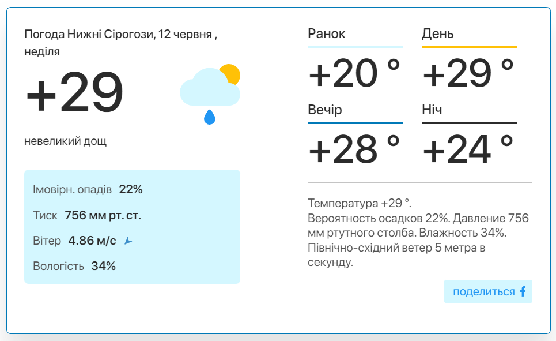The width and height of the screenshot is (556, 341).
Task: Click the +20° morning temperature value
Action: [x=354, y=73]
